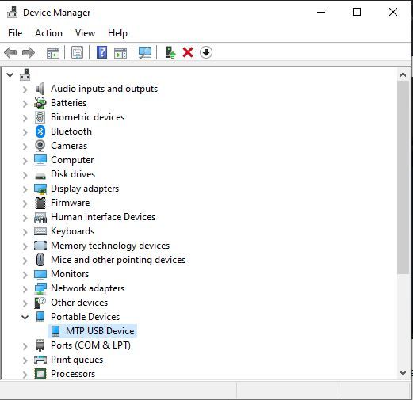
Task: Open the Action menu
Action: pyautogui.click(x=48, y=33)
